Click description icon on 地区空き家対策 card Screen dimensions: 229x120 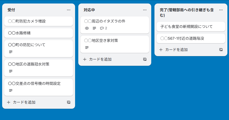[x=87, y=48]
